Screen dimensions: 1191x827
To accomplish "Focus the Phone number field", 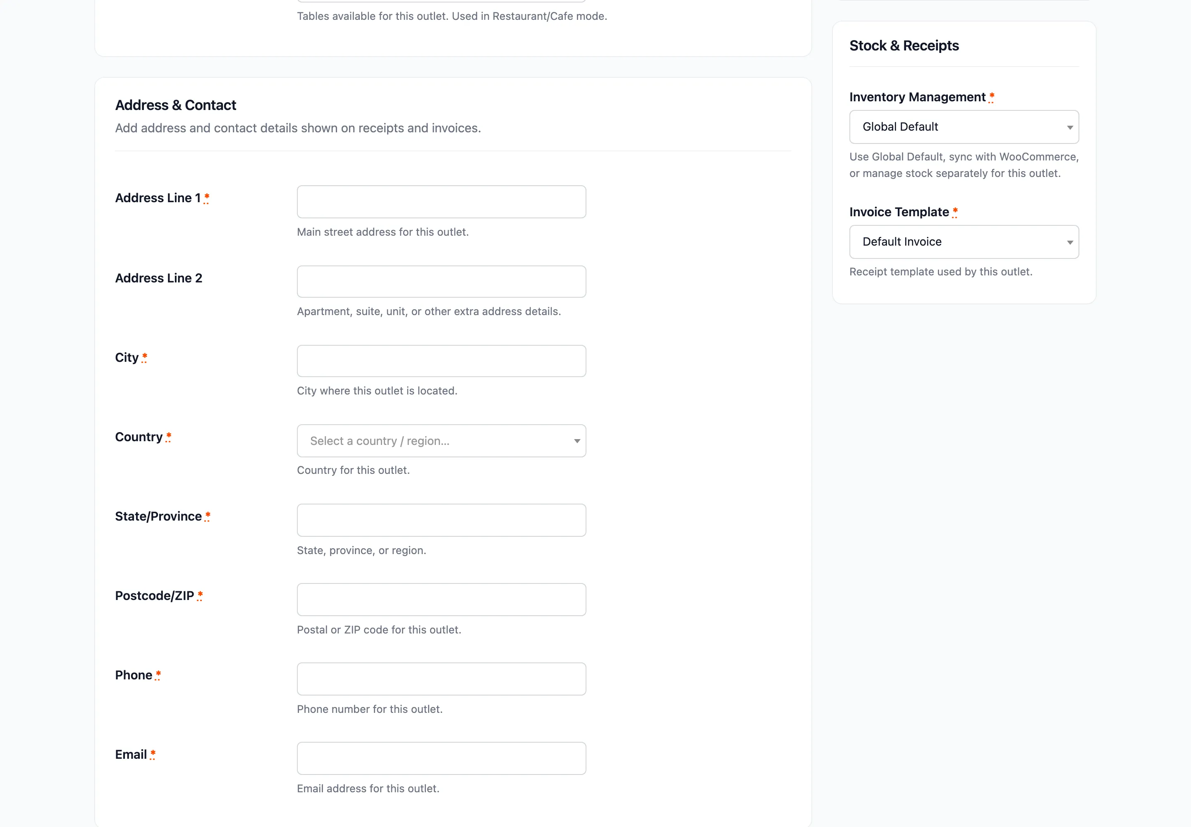I will [x=441, y=679].
